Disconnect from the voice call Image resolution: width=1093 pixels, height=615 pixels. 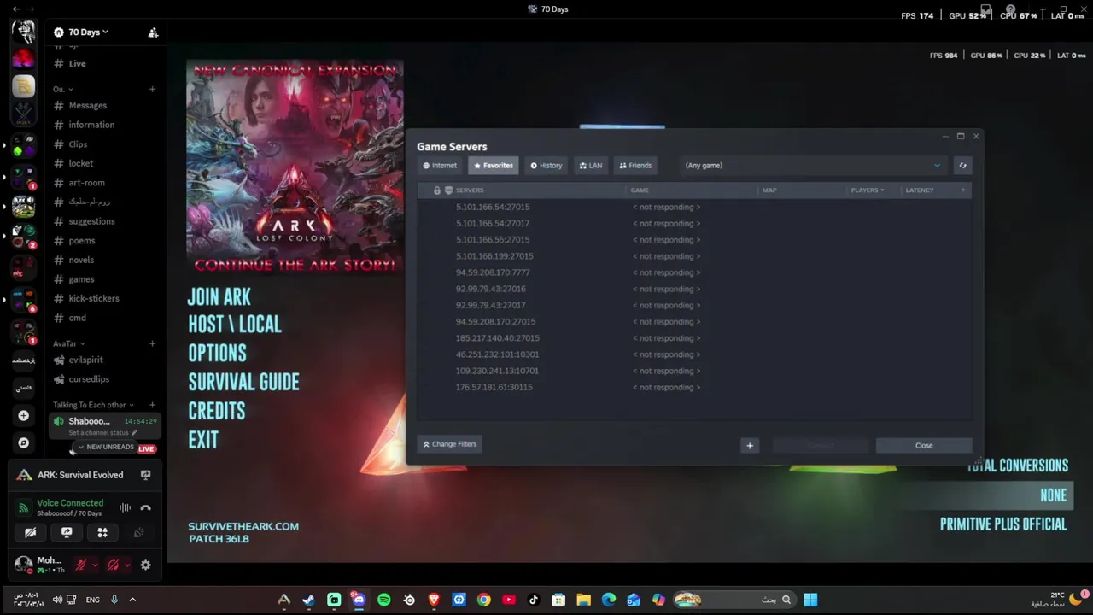point(145,507)
